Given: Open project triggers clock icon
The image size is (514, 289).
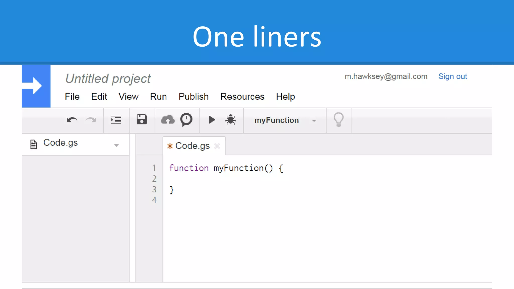Looking at the screenshot, I should [x=186, y=120].
